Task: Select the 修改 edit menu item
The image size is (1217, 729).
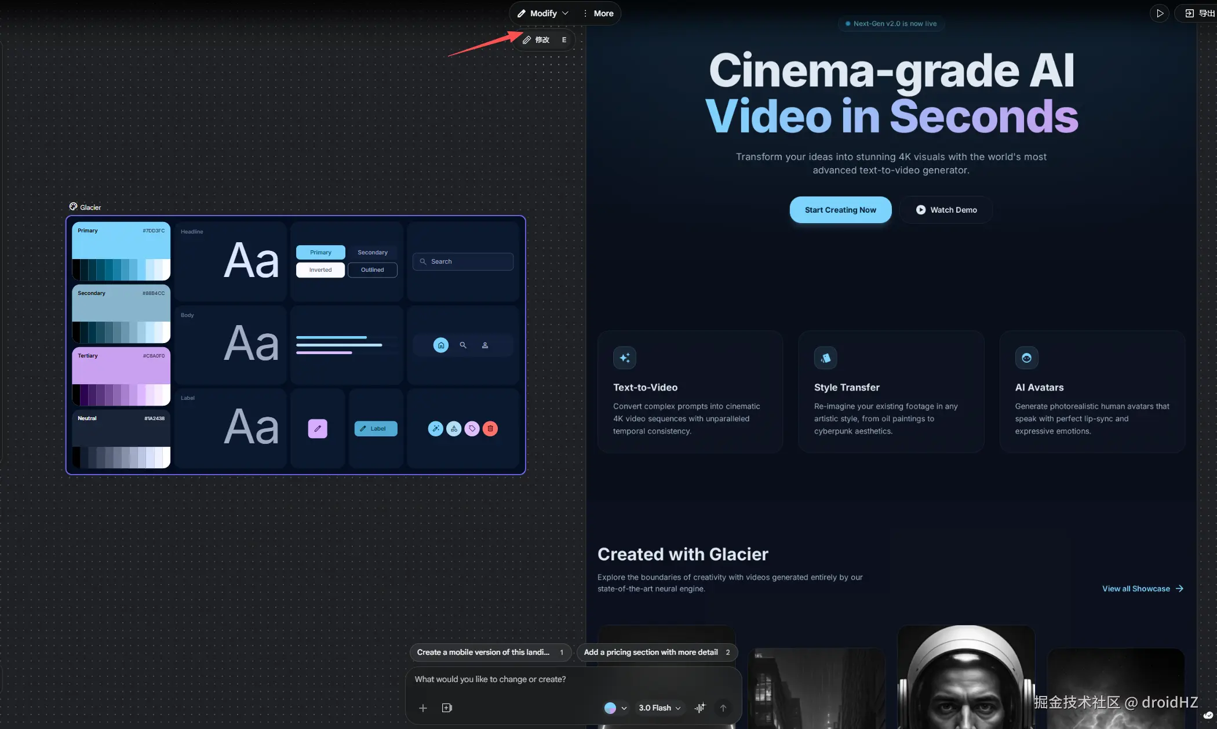Action: (542, 40)
